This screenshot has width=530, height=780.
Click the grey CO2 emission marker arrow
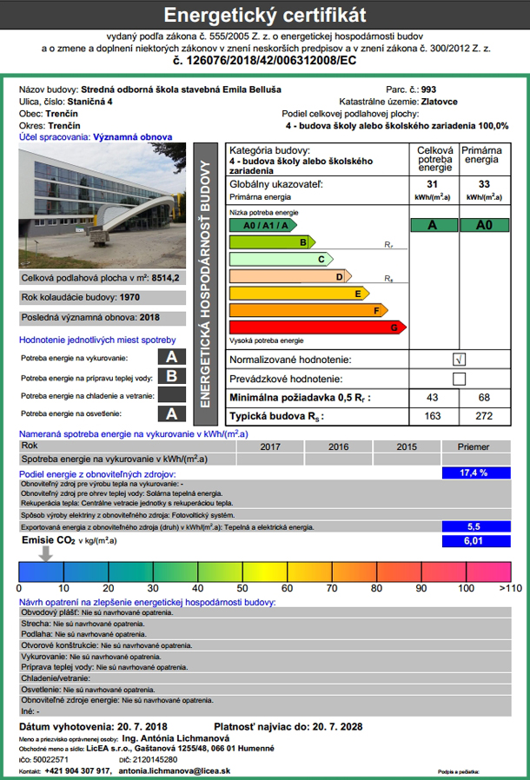click(x=46, y=553)
